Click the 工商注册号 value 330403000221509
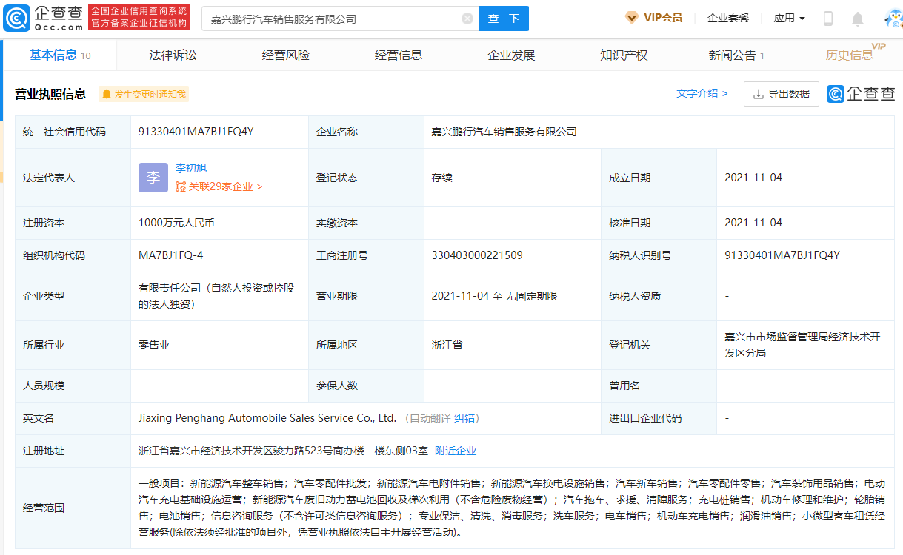The image size is (903, 555). point(477,255)
